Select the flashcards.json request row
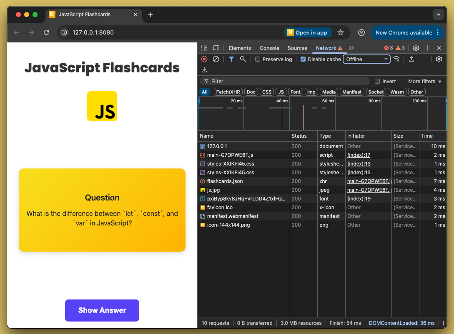This screenshot has height=334, width=454. [x=322, y=181]
